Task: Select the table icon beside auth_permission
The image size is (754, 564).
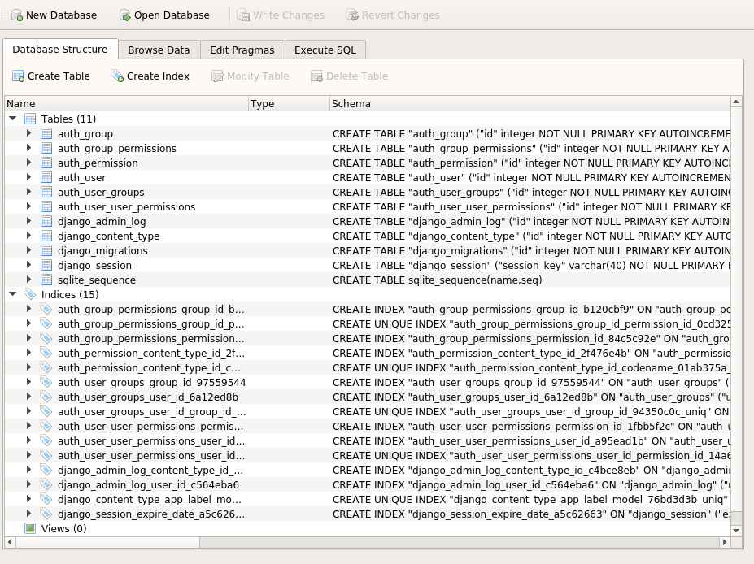Action: point(46,163)
